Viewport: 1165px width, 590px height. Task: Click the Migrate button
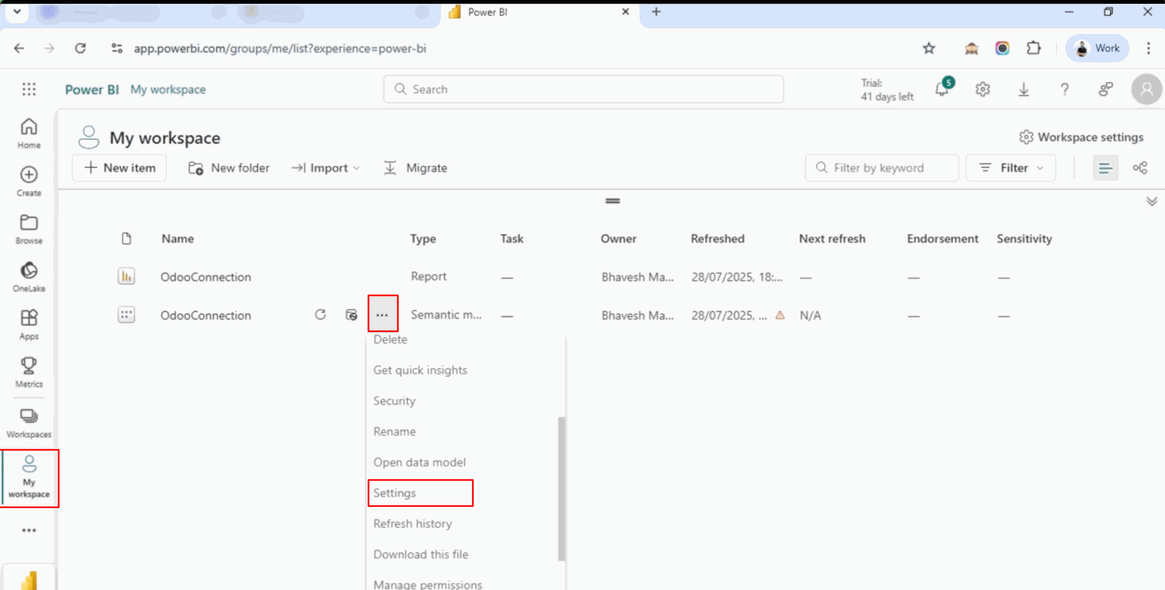(416, 168)
